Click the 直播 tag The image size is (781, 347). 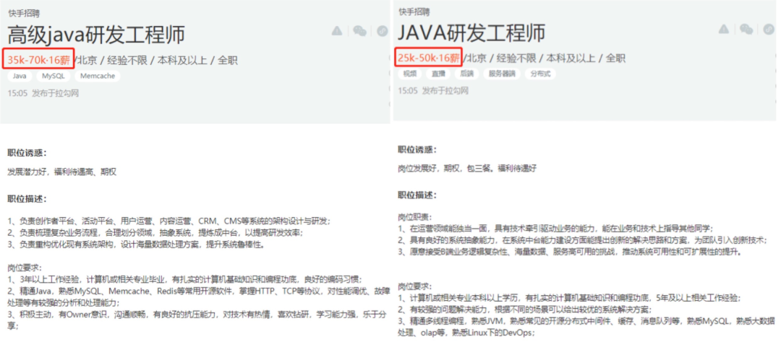[439, 74]
